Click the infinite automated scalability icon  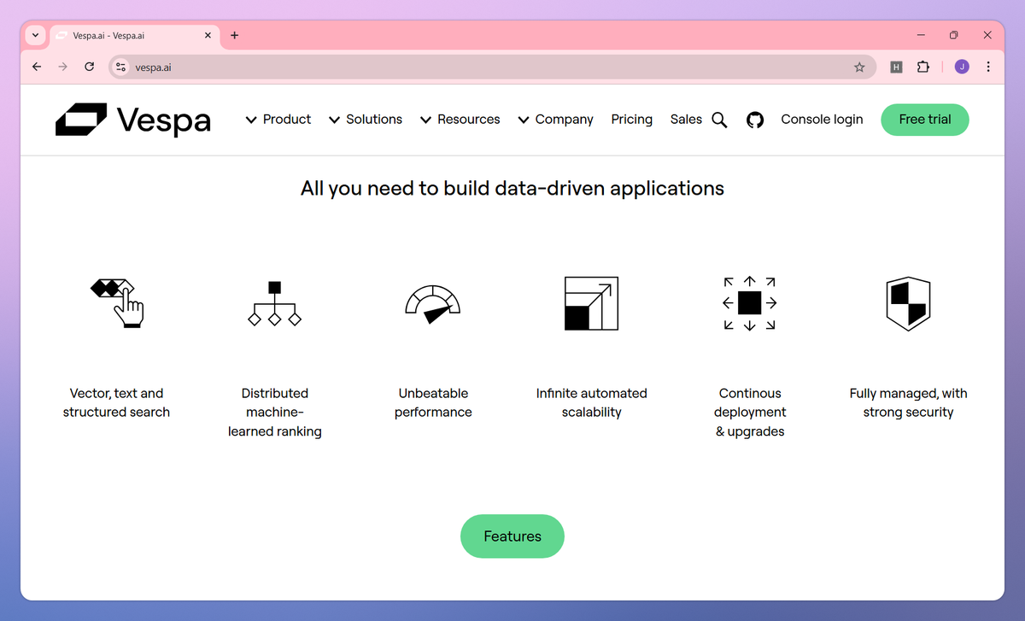point(591,302)
